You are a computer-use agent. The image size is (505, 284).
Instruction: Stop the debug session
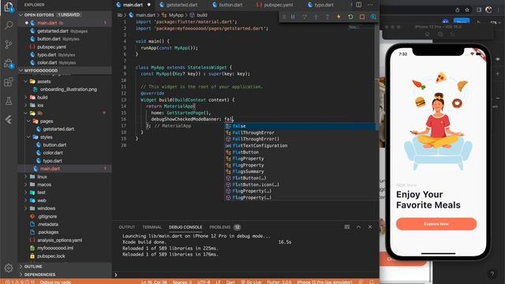362,17
